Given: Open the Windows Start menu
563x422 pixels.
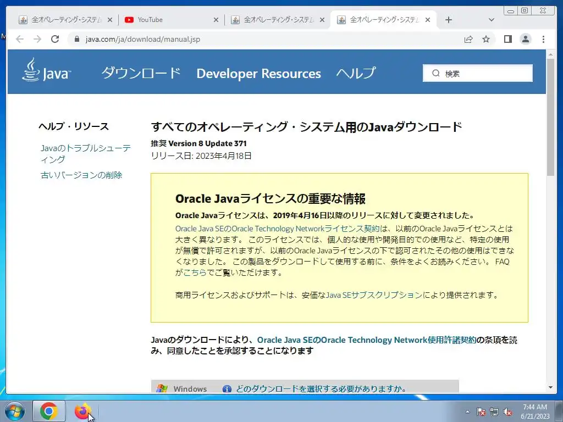Looking at the screenshot, I should coord(15,411).
